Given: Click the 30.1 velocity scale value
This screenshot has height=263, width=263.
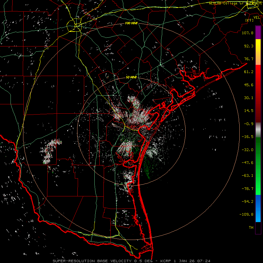Looking at the screenshot, I should (x=249, y=98).
